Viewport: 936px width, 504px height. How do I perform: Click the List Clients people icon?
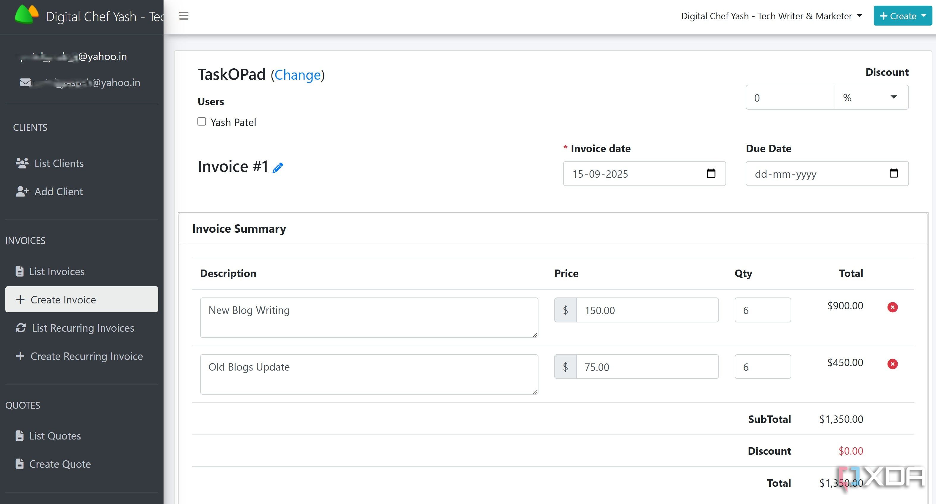pyautogui.click(x=22, y=163)
